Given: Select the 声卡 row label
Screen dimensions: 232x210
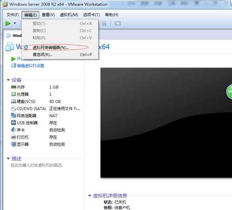Looking at the screenshot, I should (21, 130).
